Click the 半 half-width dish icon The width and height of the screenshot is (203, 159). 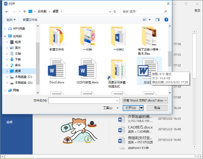click(x=67, y=140)
